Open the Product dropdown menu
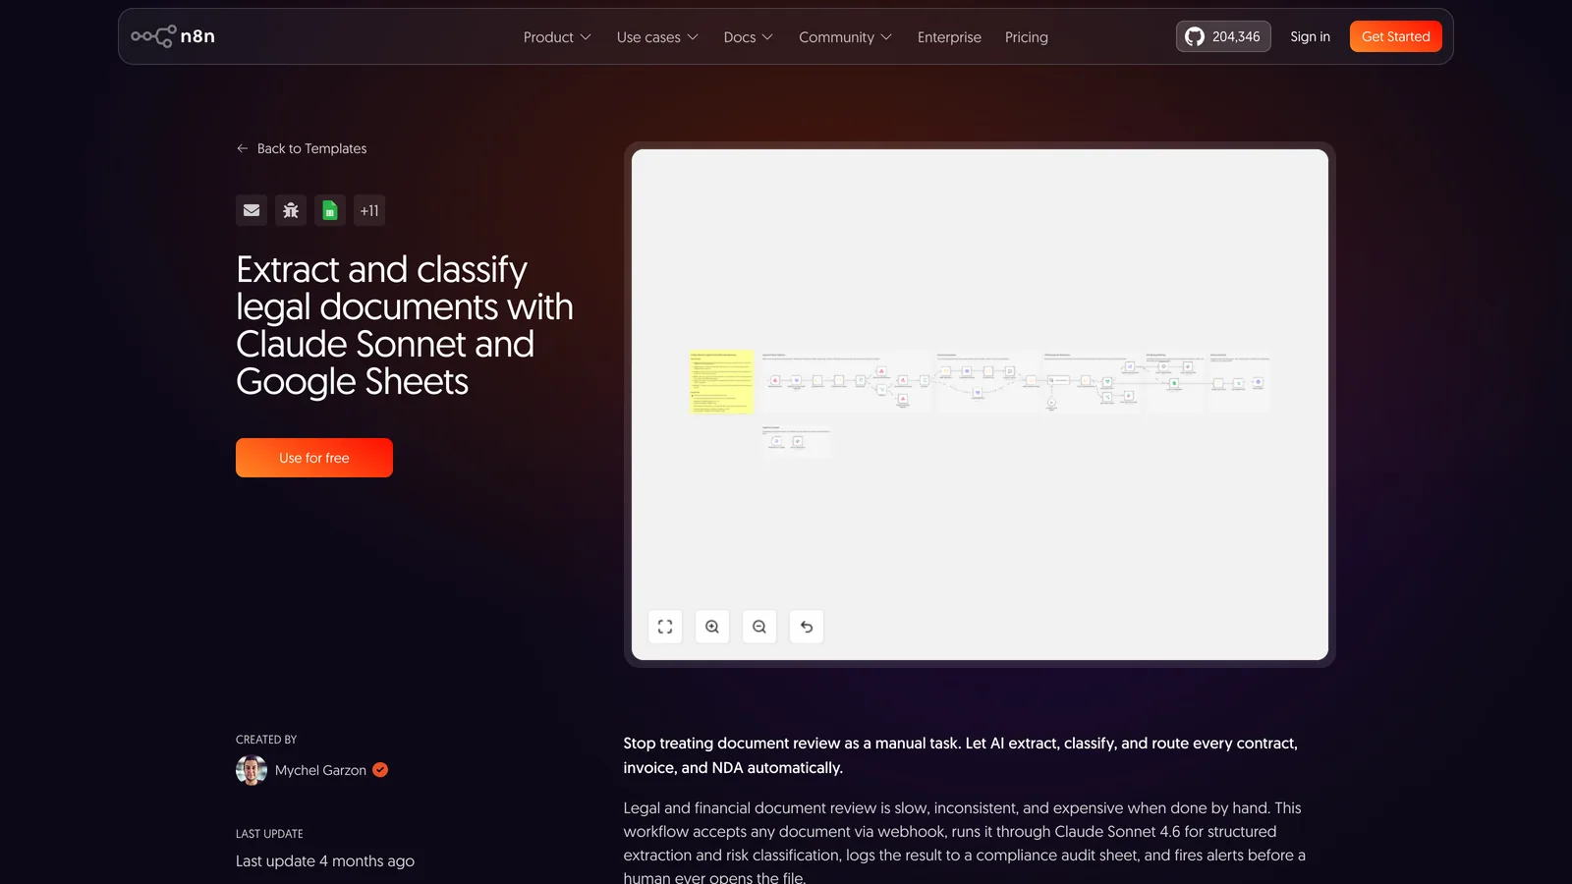1572x884 pixels. pyautogui.click(x=557, y=37)
